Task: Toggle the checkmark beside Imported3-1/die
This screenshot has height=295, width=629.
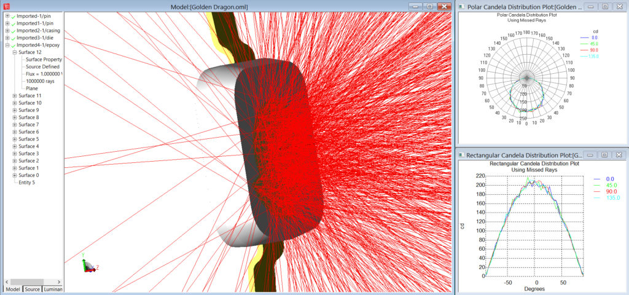Action: [13, 38]
